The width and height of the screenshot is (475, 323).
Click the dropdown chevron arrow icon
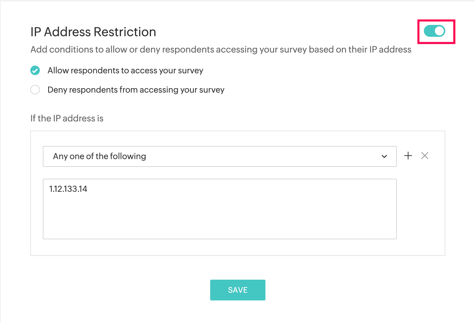384,156
